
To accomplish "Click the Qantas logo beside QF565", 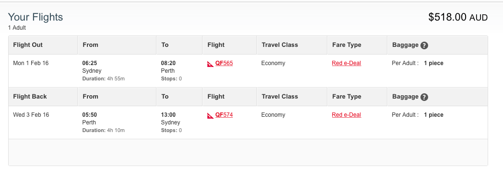I will pos(210,64).
